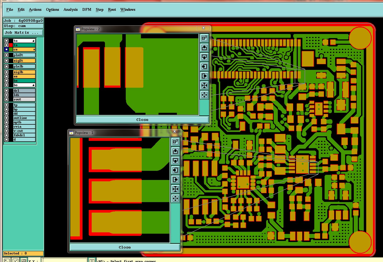Enable the 'npth' layer checkbox
This screenshot has height=262, width=383.
6,122
